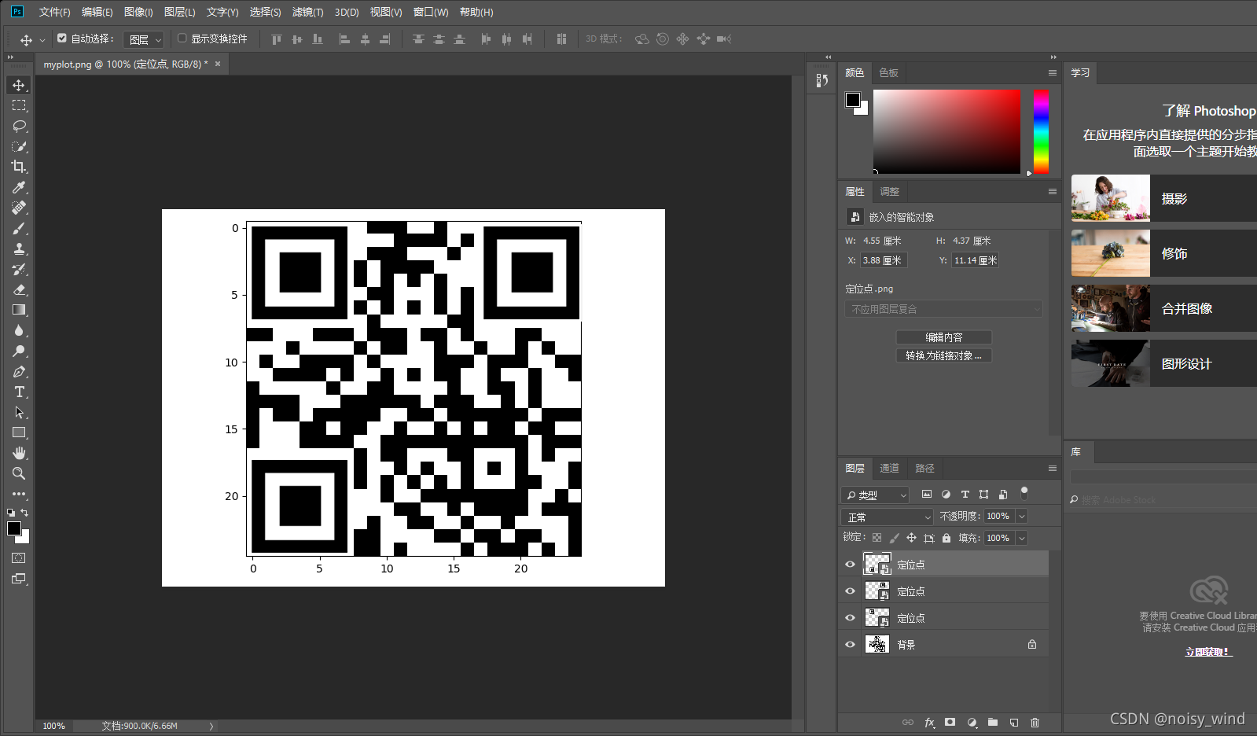Activate the Quick Selection tool
Image resolution: width=1257 pixels, height=736 pixels.
coord(19,146)
